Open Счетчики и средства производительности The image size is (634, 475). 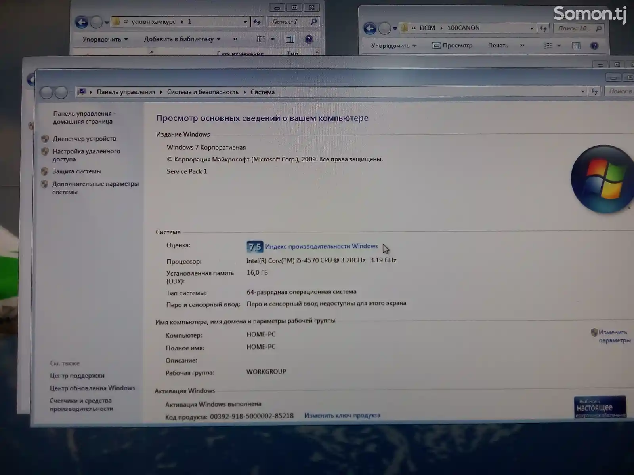(81, 405)
